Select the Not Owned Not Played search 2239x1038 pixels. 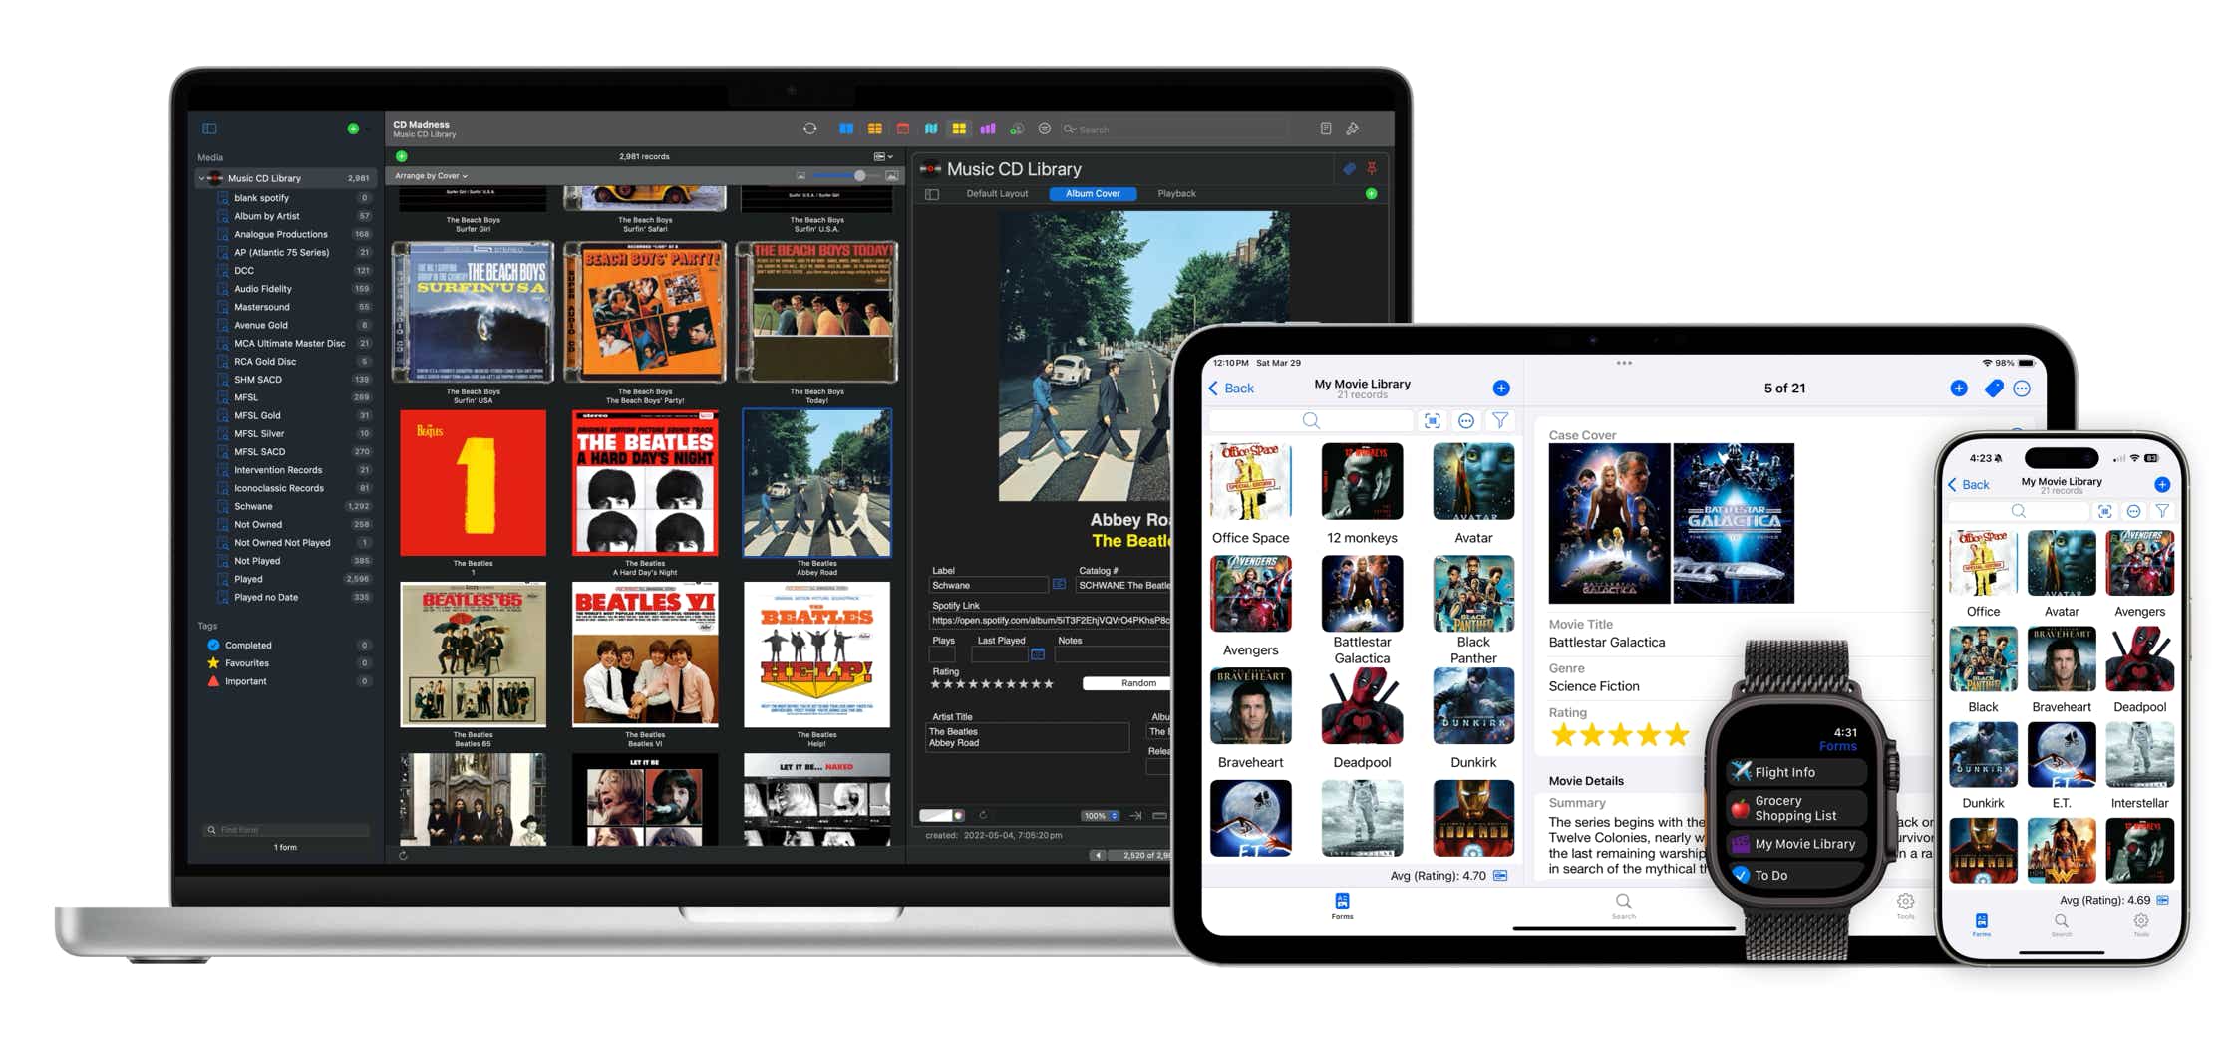[284, 543]
